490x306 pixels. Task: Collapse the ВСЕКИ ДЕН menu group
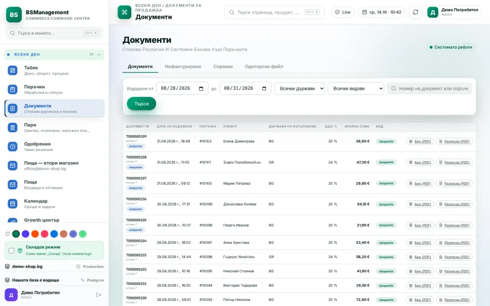pyautogui.click(x=54, y=55)
